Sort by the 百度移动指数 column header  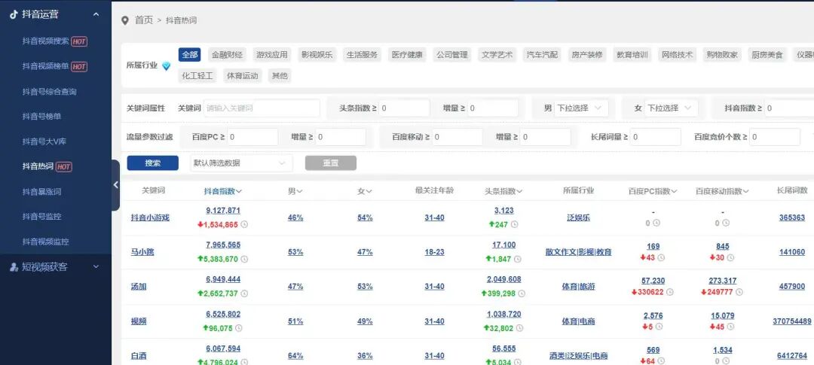723,191
